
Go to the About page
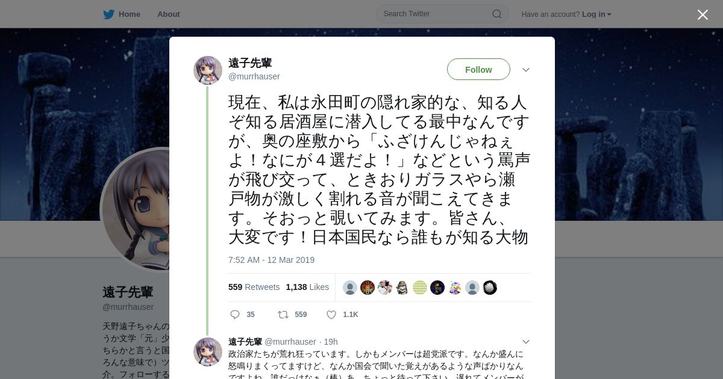coord(169,14)
